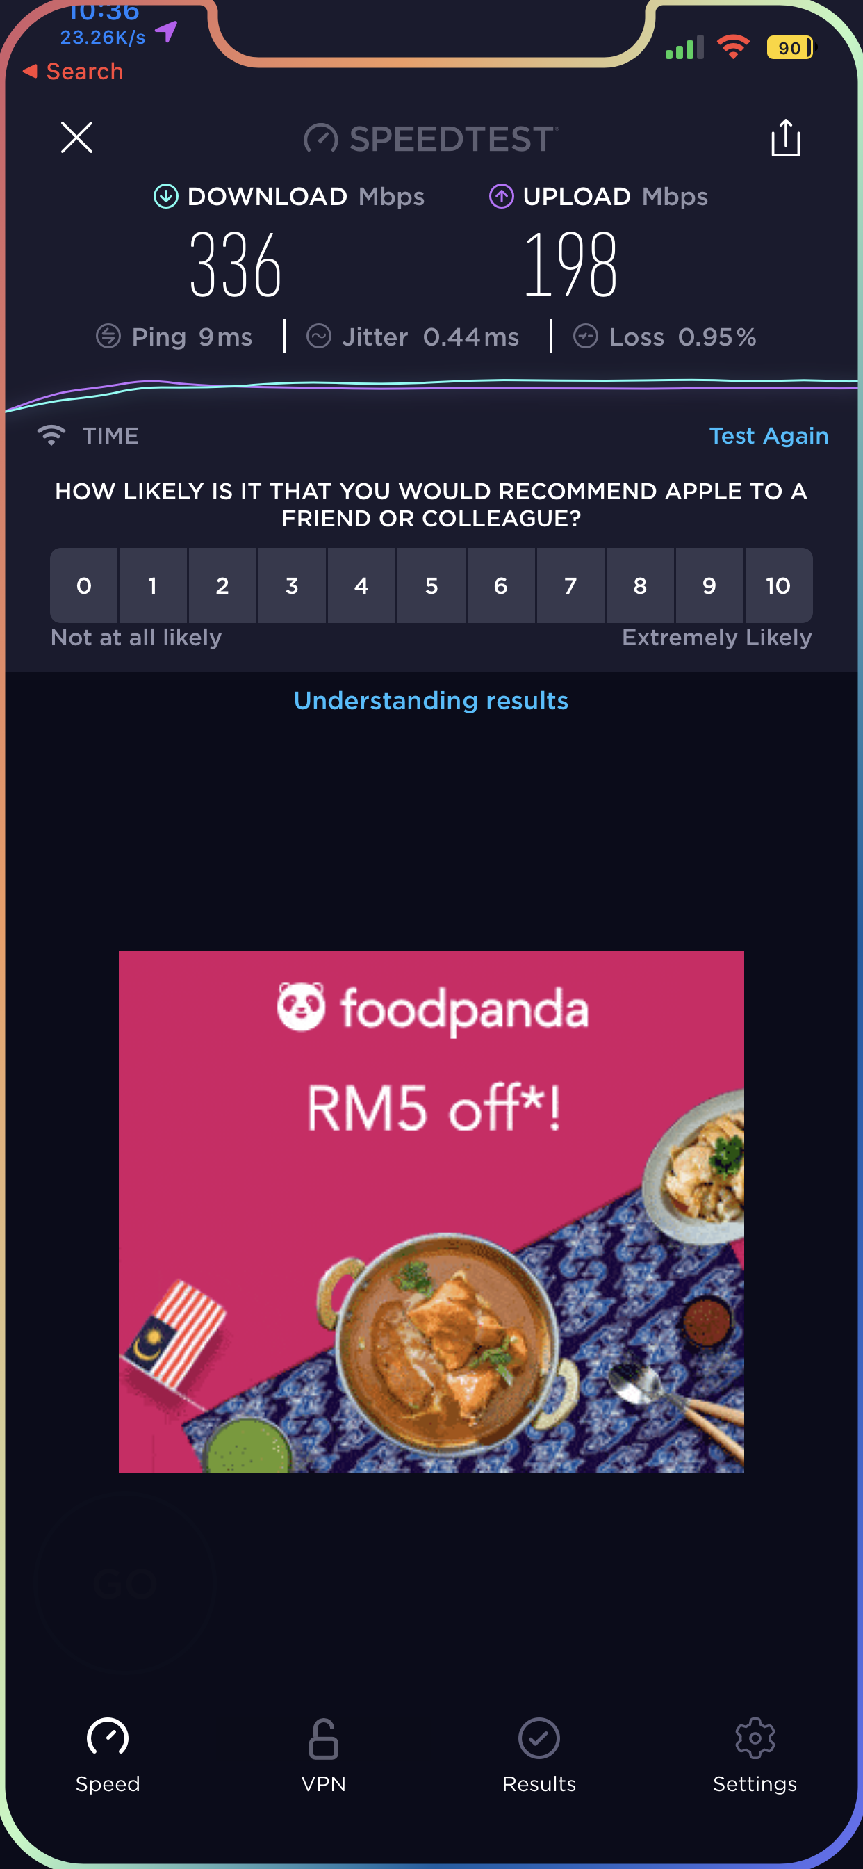Go to the Results tab
The width and height of the screenshot is (863, 1869).
(539, 1755)
